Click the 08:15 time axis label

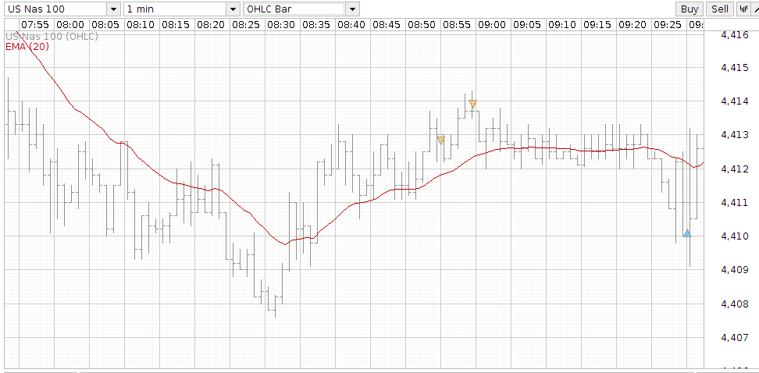(x=176, y=25)
